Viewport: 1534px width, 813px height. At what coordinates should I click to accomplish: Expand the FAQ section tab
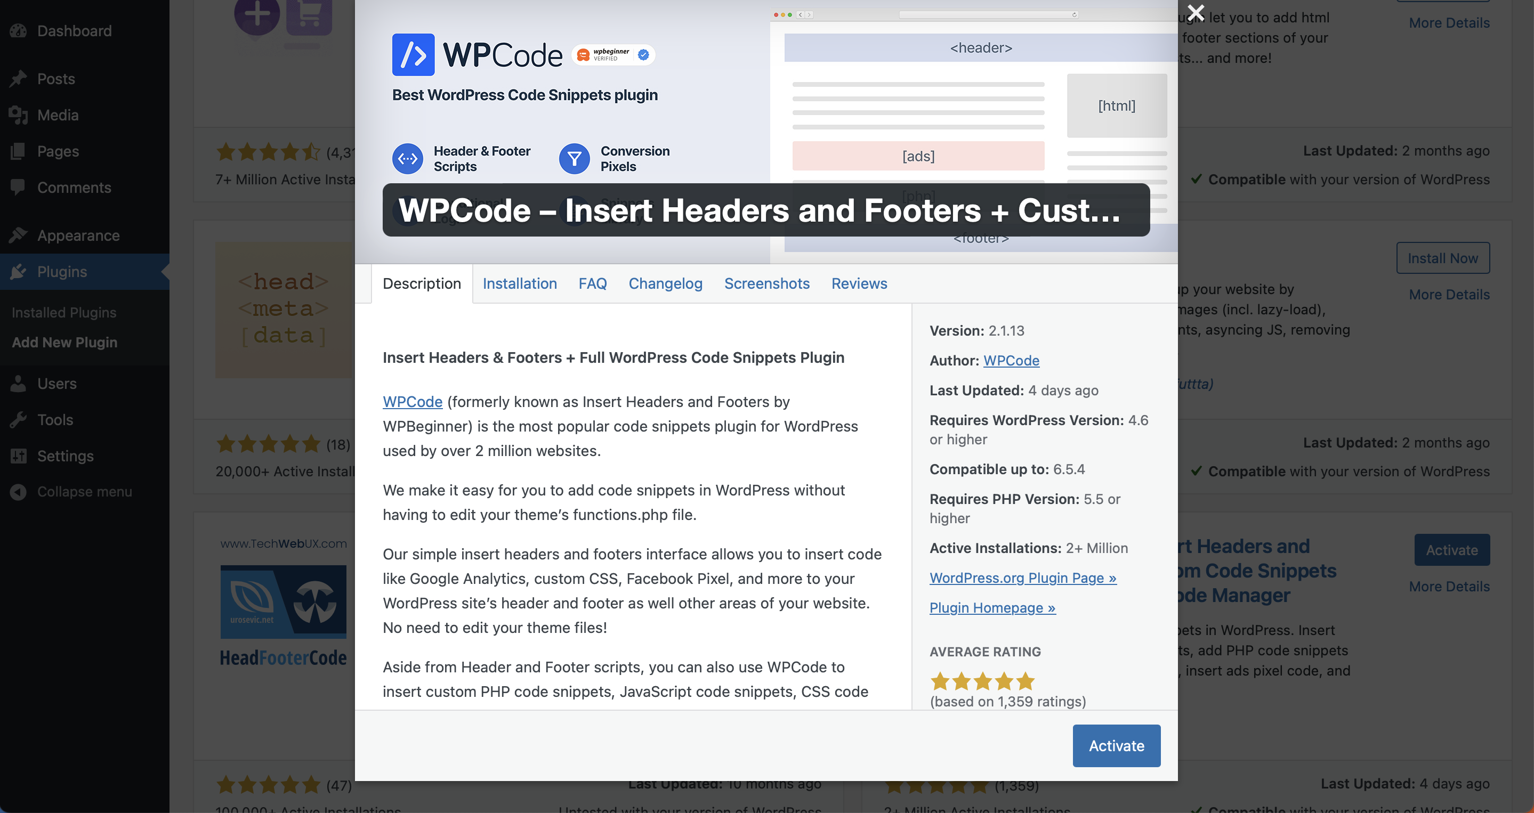coord(593,283)
